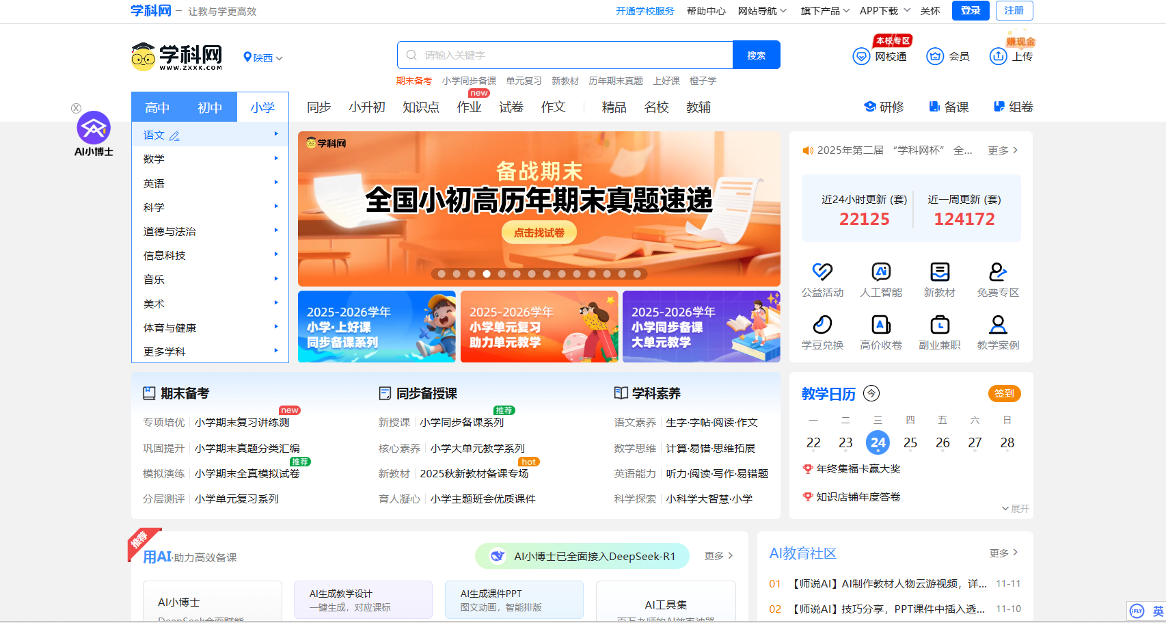Expand the APP下载 dropdown menu

point(883,11)
